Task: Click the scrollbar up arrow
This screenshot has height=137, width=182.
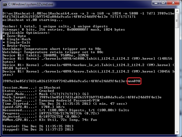Action: point(177,11)
